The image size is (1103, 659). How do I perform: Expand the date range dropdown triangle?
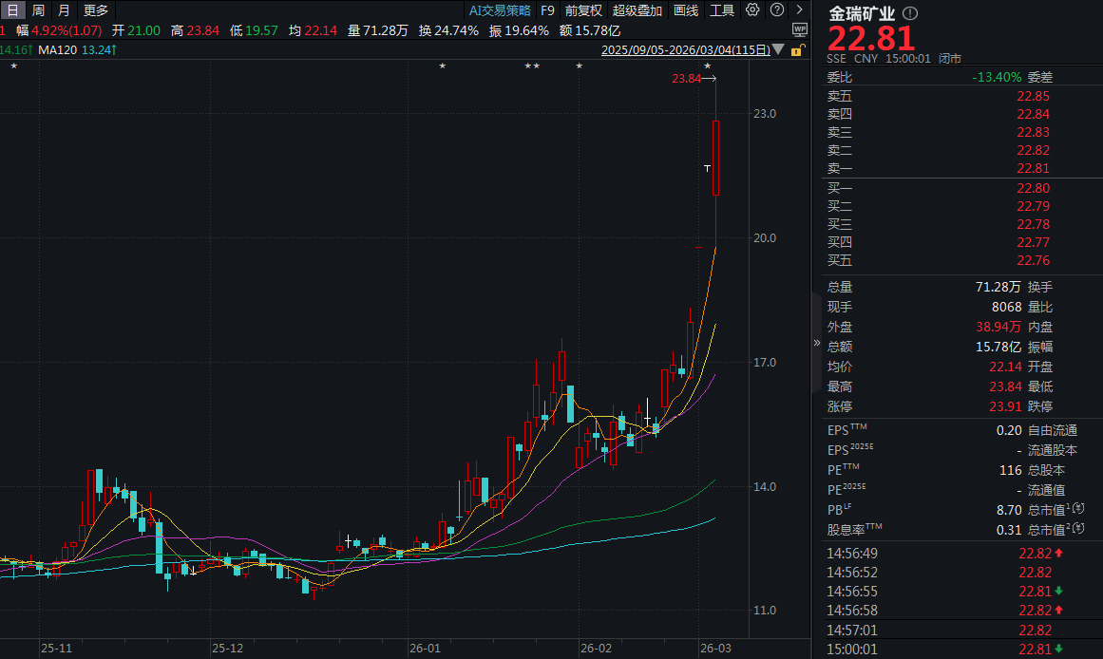coord(779,49)
